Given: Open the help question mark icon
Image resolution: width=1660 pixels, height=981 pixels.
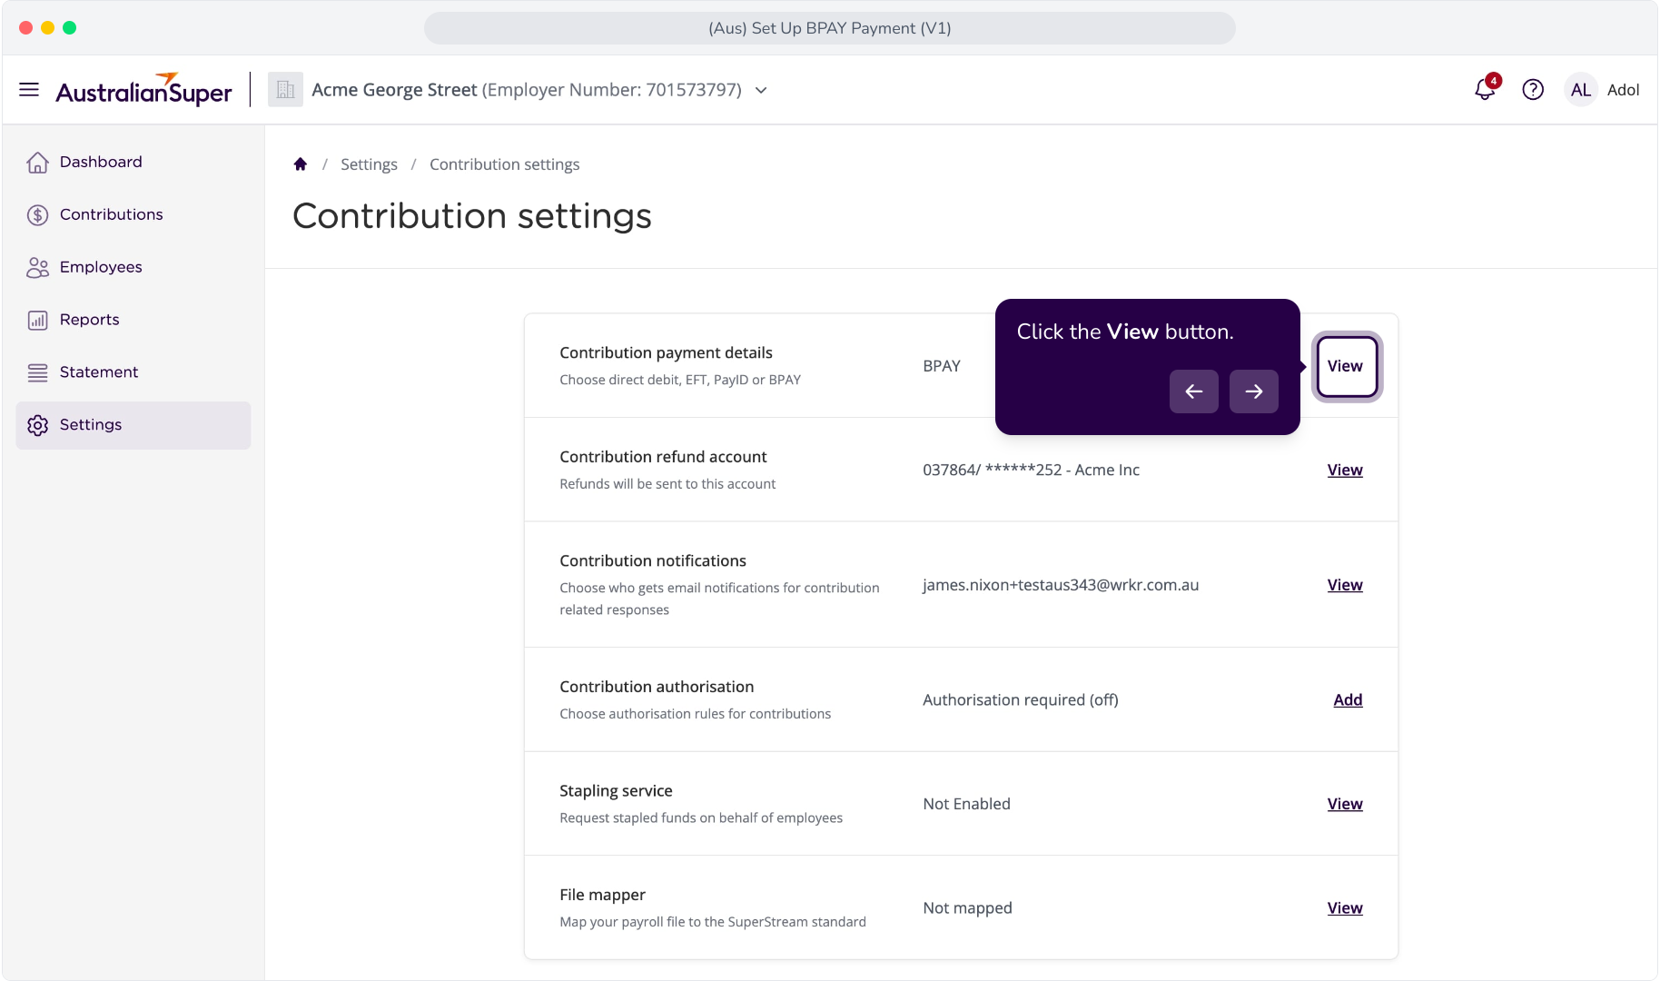Looking at the screenshot, I should click(1533, 89).
